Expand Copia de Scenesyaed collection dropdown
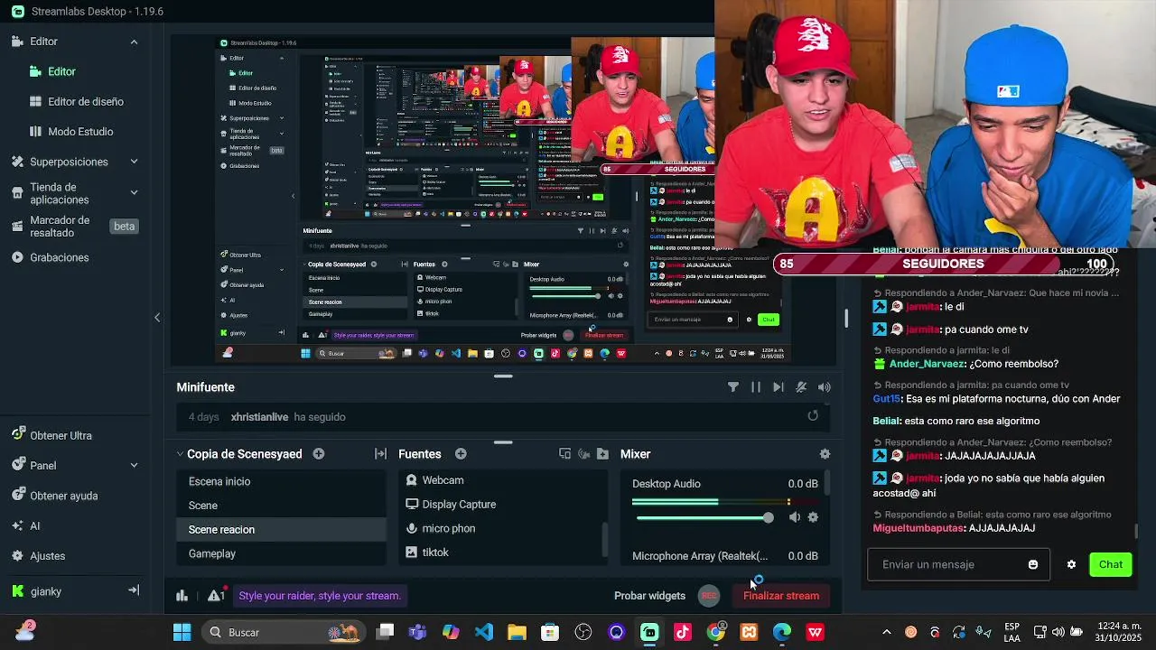The height and width of the screenshot is (650, 1156). [x=181, y=454]
